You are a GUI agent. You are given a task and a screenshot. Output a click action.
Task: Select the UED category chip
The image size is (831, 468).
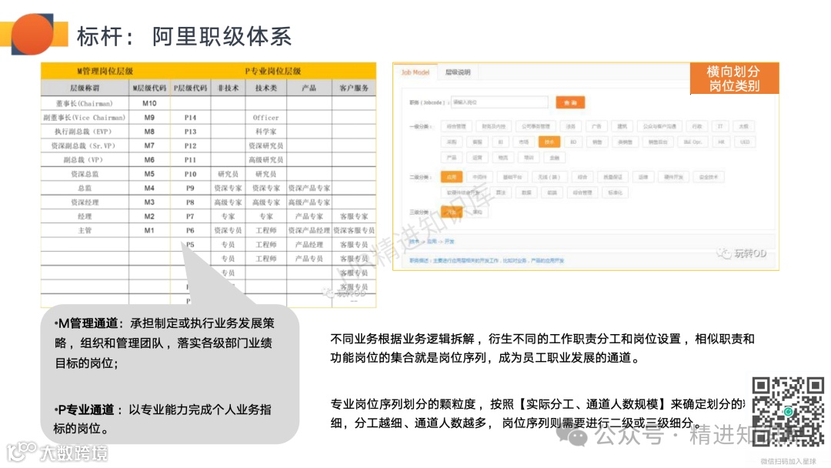coord(746,142)
